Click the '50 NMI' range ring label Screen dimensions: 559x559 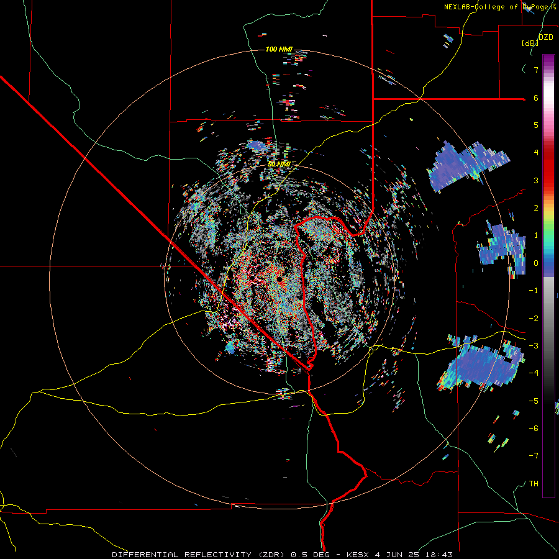[x=279, y=164]
